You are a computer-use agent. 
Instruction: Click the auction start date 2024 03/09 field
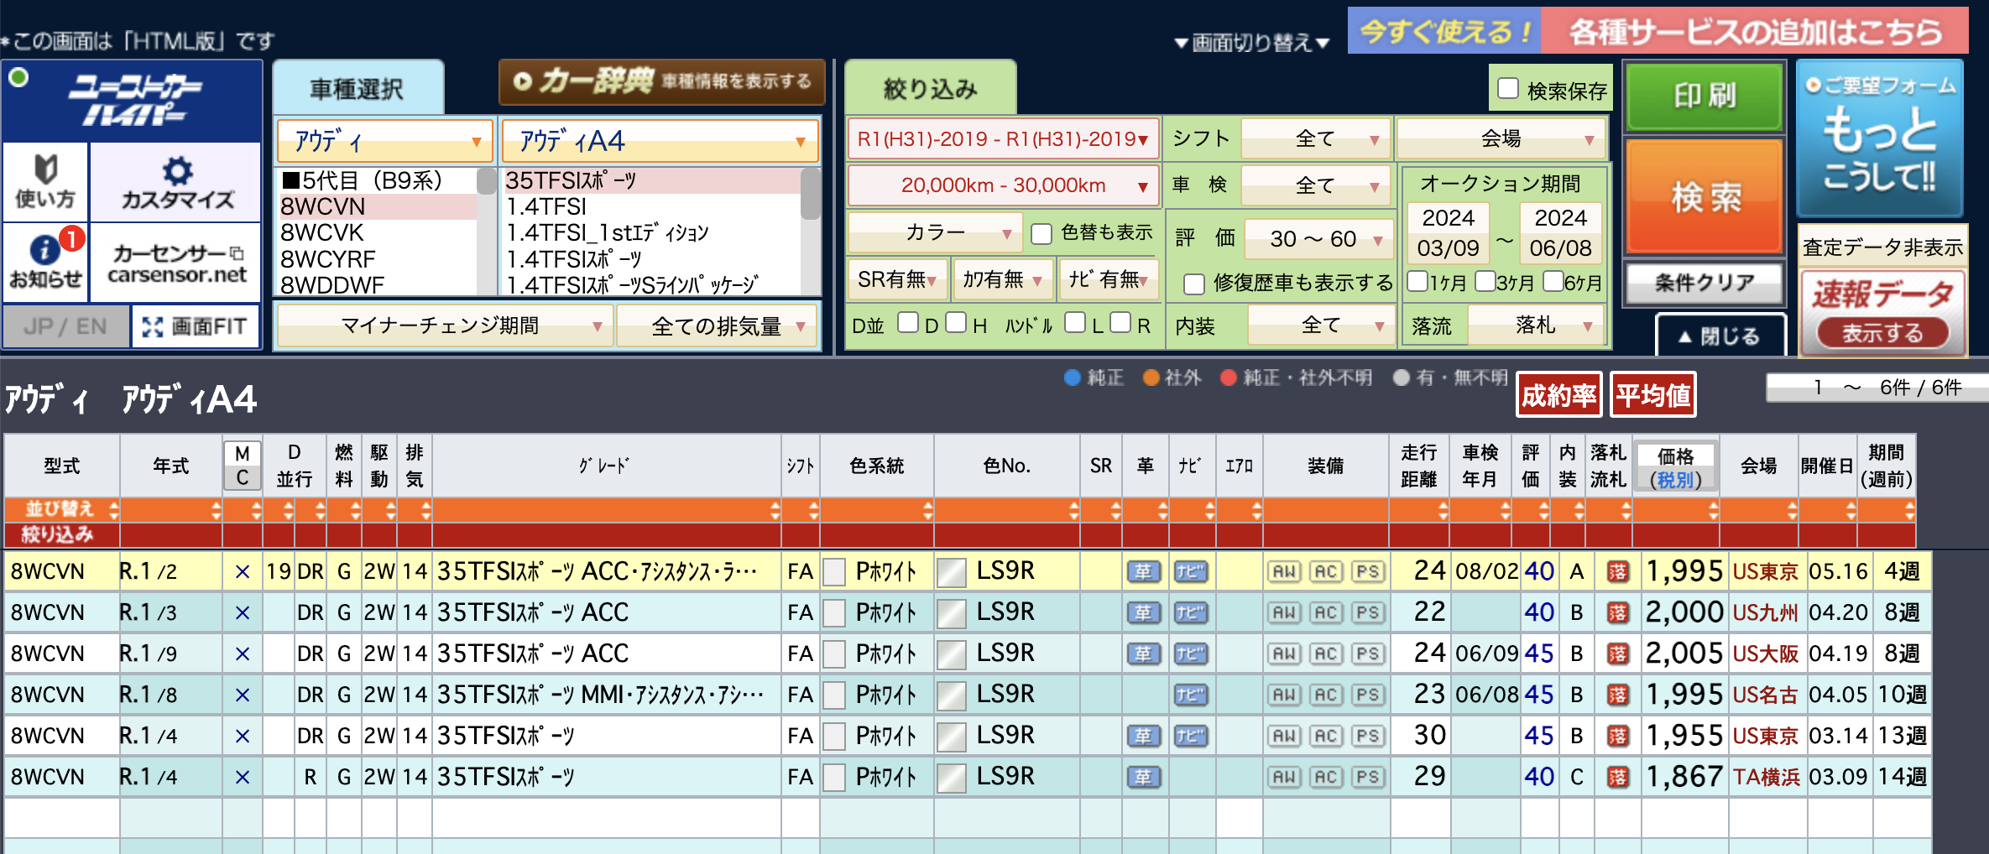pos(1448,233)
